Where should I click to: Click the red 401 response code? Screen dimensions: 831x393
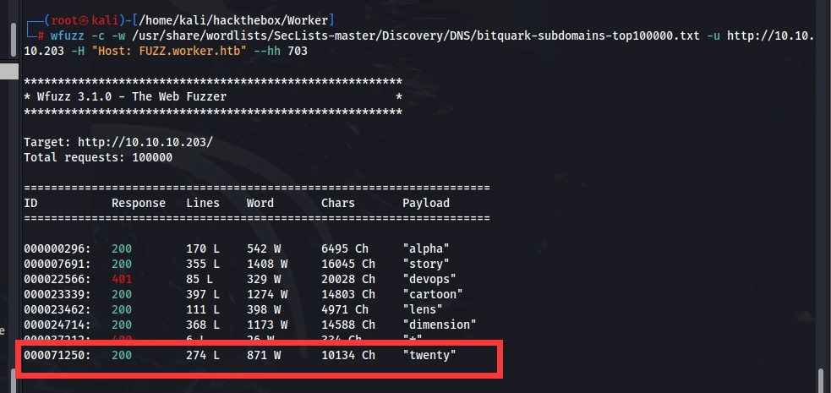(x=122, y=279)
